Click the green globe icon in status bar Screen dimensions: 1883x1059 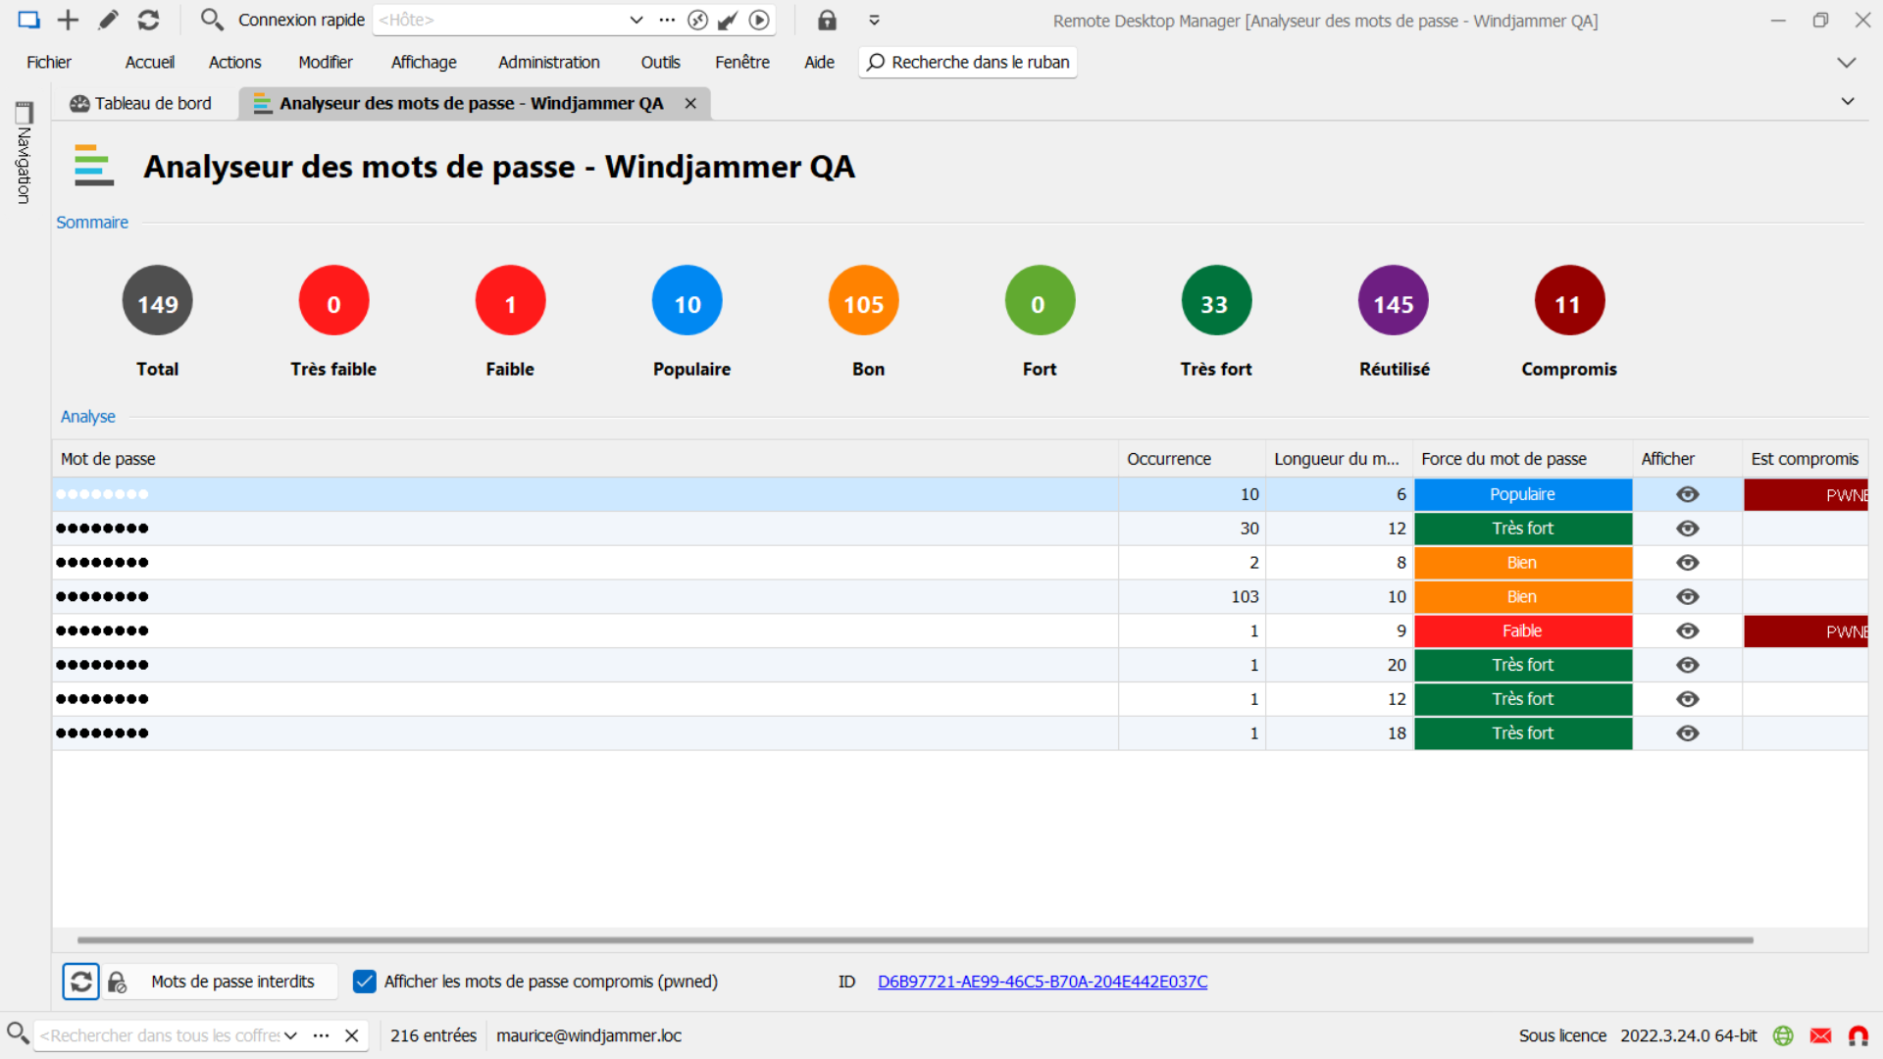tap(1783, 1035)
